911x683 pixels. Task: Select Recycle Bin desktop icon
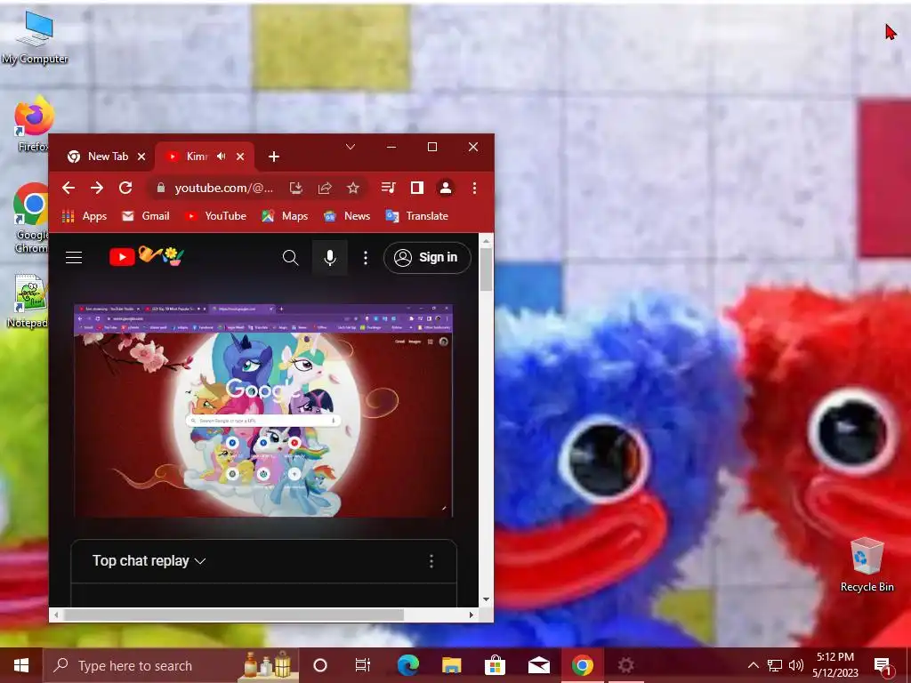pyautogui.click(x=867, y=565)
